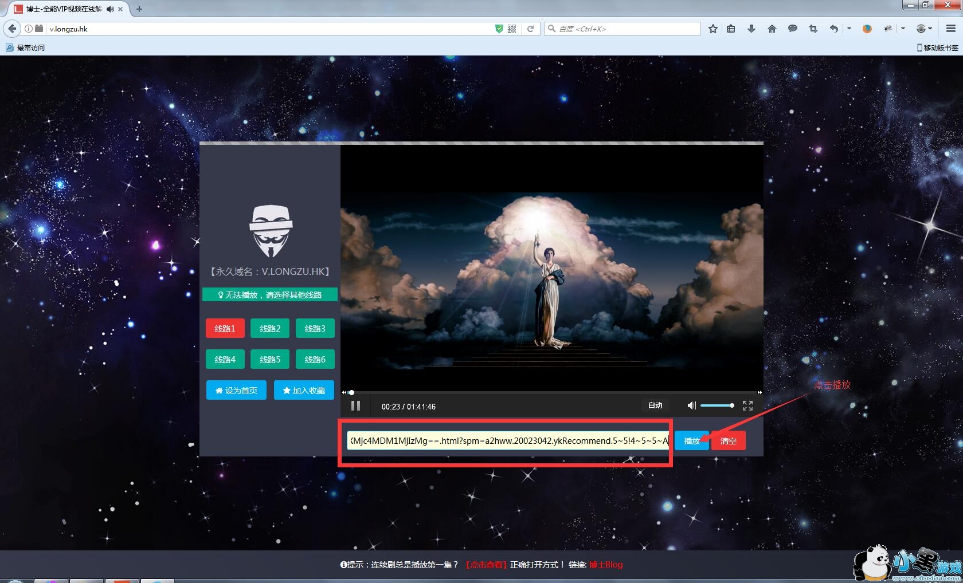Click the fast-forward arrows at progress bar end
963x583 pixels.
tap(760, 392)
